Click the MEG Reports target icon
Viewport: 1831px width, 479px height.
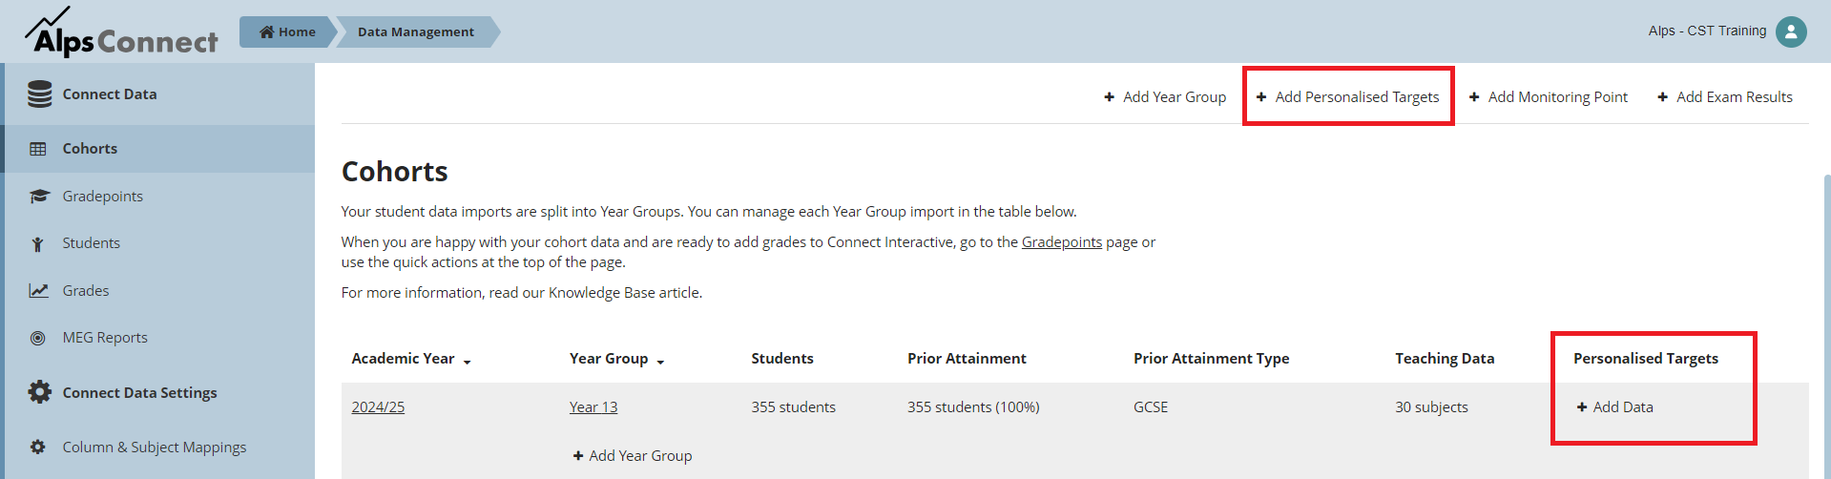pos(38,338)
